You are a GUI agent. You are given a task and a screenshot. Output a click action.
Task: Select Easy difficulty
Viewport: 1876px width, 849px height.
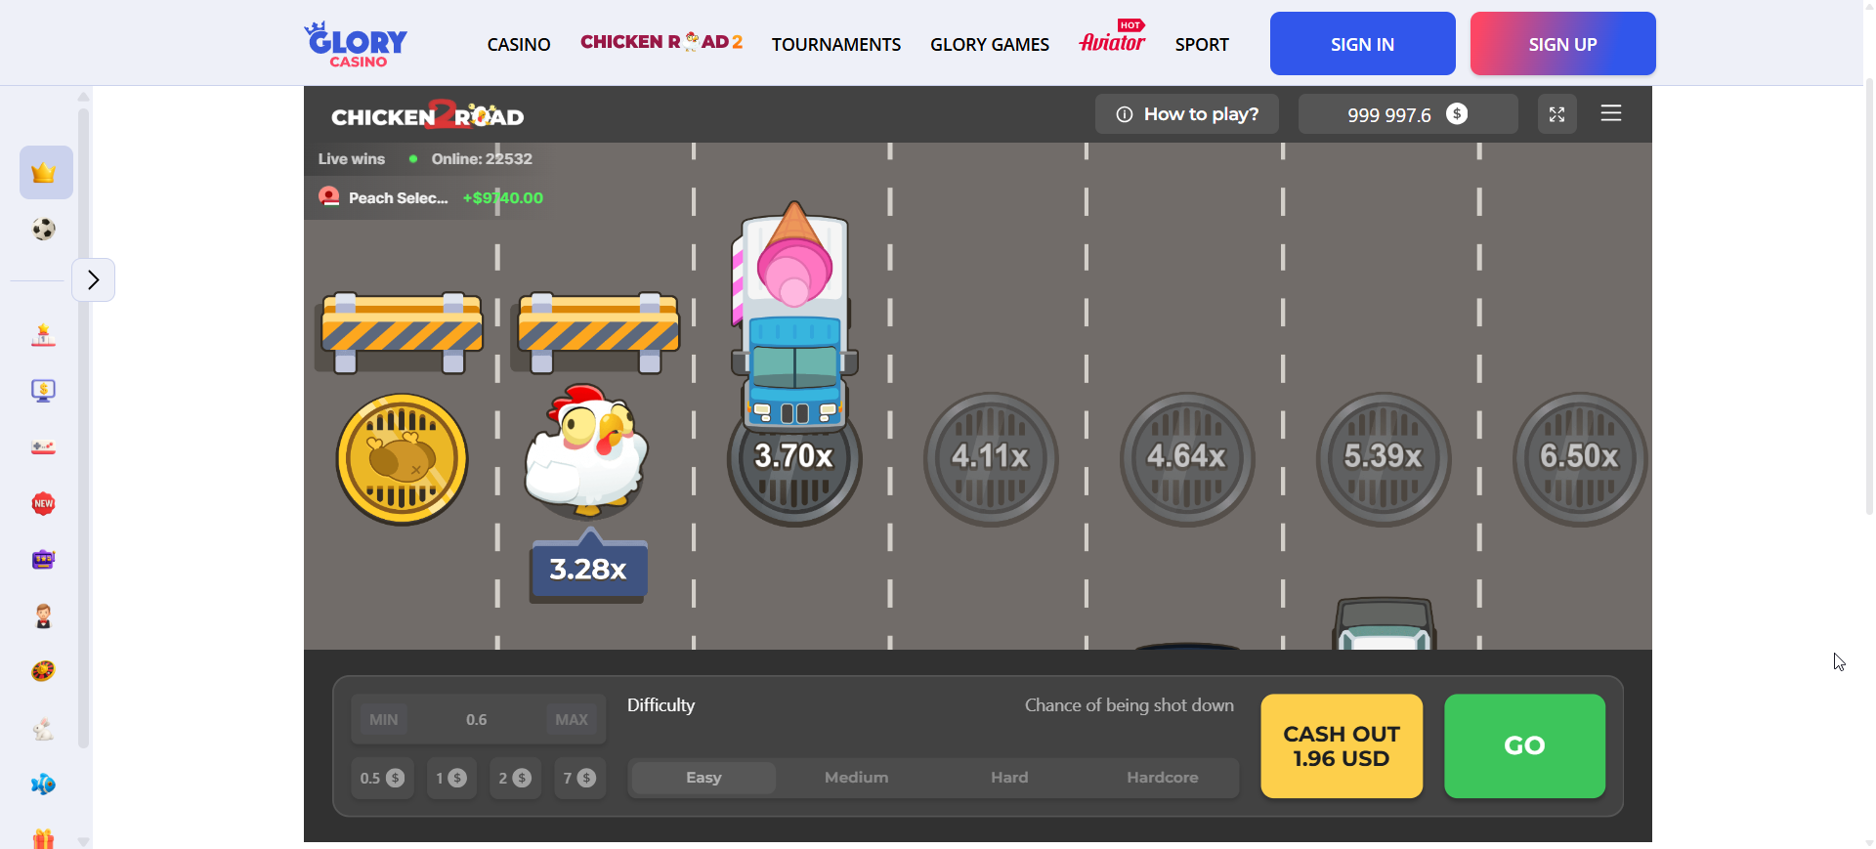pos(703,778)
